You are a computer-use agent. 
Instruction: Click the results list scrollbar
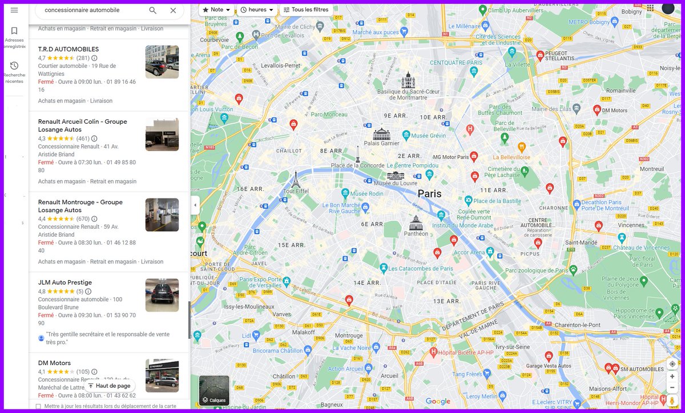pyautogui.click(x=190, y=319)
